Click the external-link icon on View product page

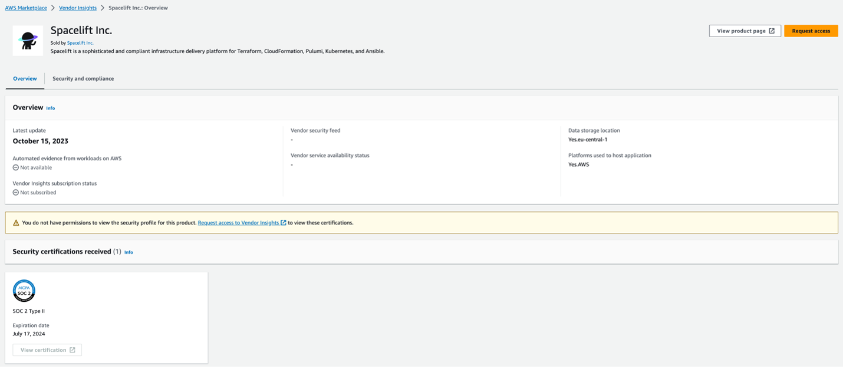[772, 31]
